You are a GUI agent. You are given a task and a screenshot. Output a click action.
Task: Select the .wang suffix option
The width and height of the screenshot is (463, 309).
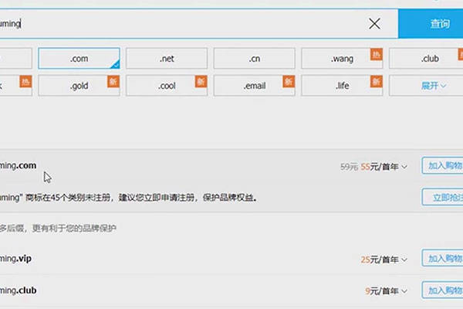tap(342, 58)
